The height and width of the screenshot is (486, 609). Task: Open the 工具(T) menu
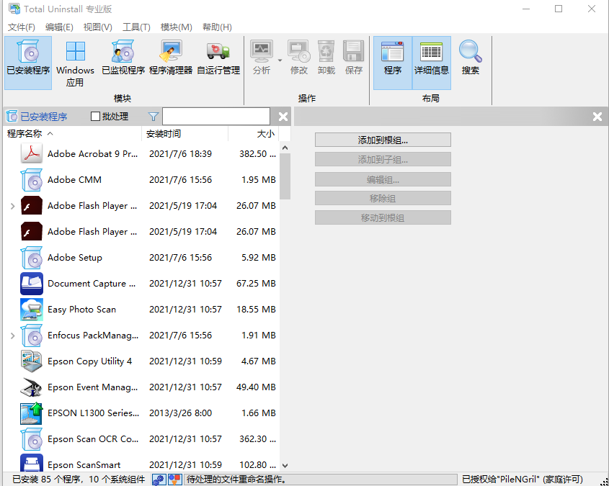136,27
